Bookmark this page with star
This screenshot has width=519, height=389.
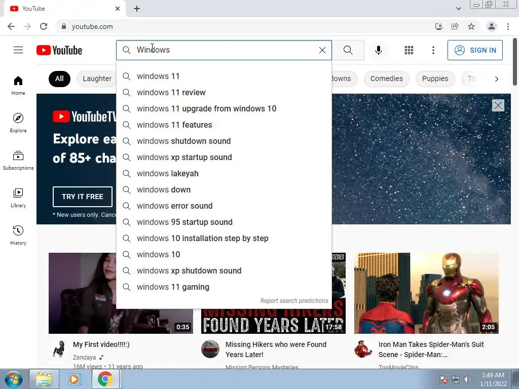click(x=471, y=26)
